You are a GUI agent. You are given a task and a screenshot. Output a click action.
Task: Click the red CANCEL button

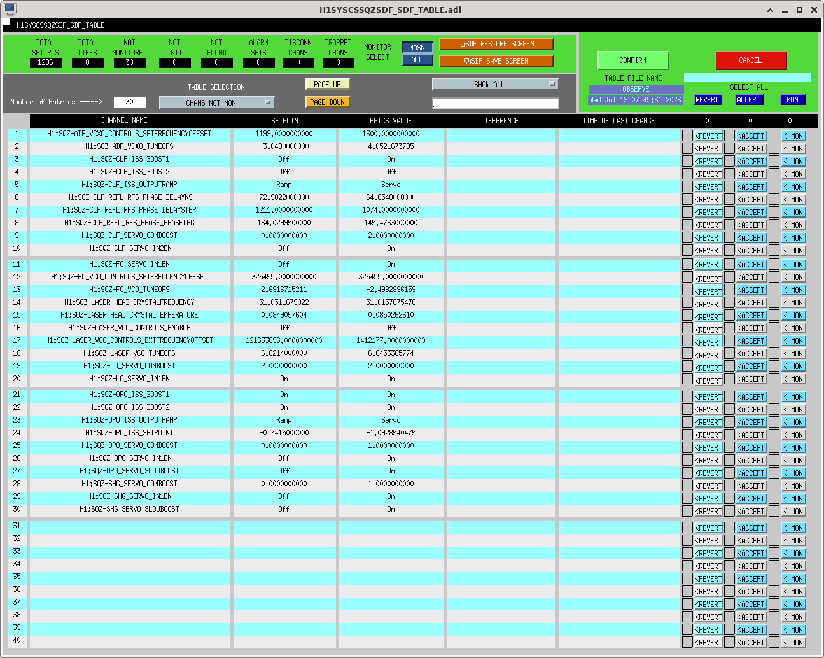coord(751,60)
